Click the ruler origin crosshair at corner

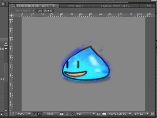click(11, 15)
